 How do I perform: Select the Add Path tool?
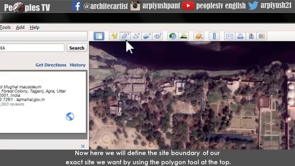[x=136, y=36]
